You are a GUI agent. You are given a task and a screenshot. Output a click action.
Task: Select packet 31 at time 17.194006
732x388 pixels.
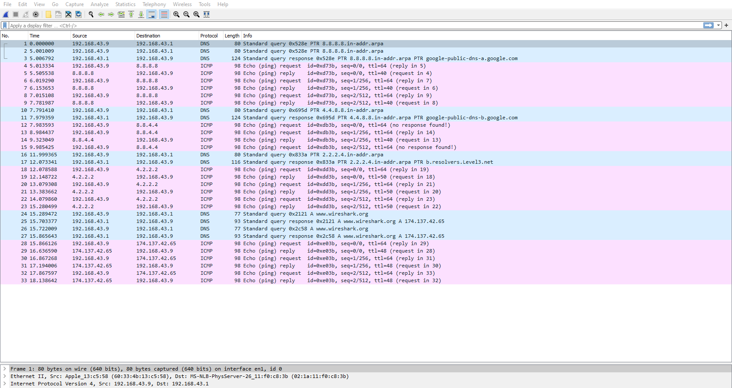coord(366,266)
